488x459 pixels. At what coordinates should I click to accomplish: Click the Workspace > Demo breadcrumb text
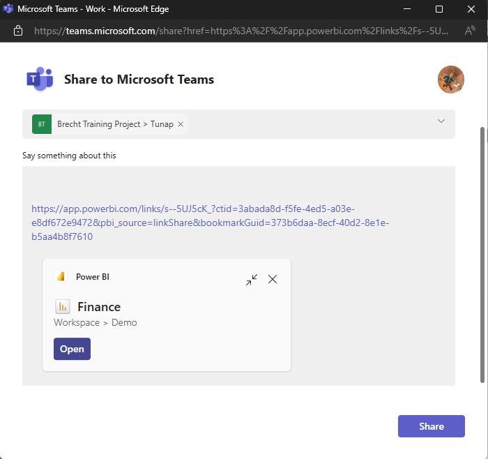pos(96,322)
